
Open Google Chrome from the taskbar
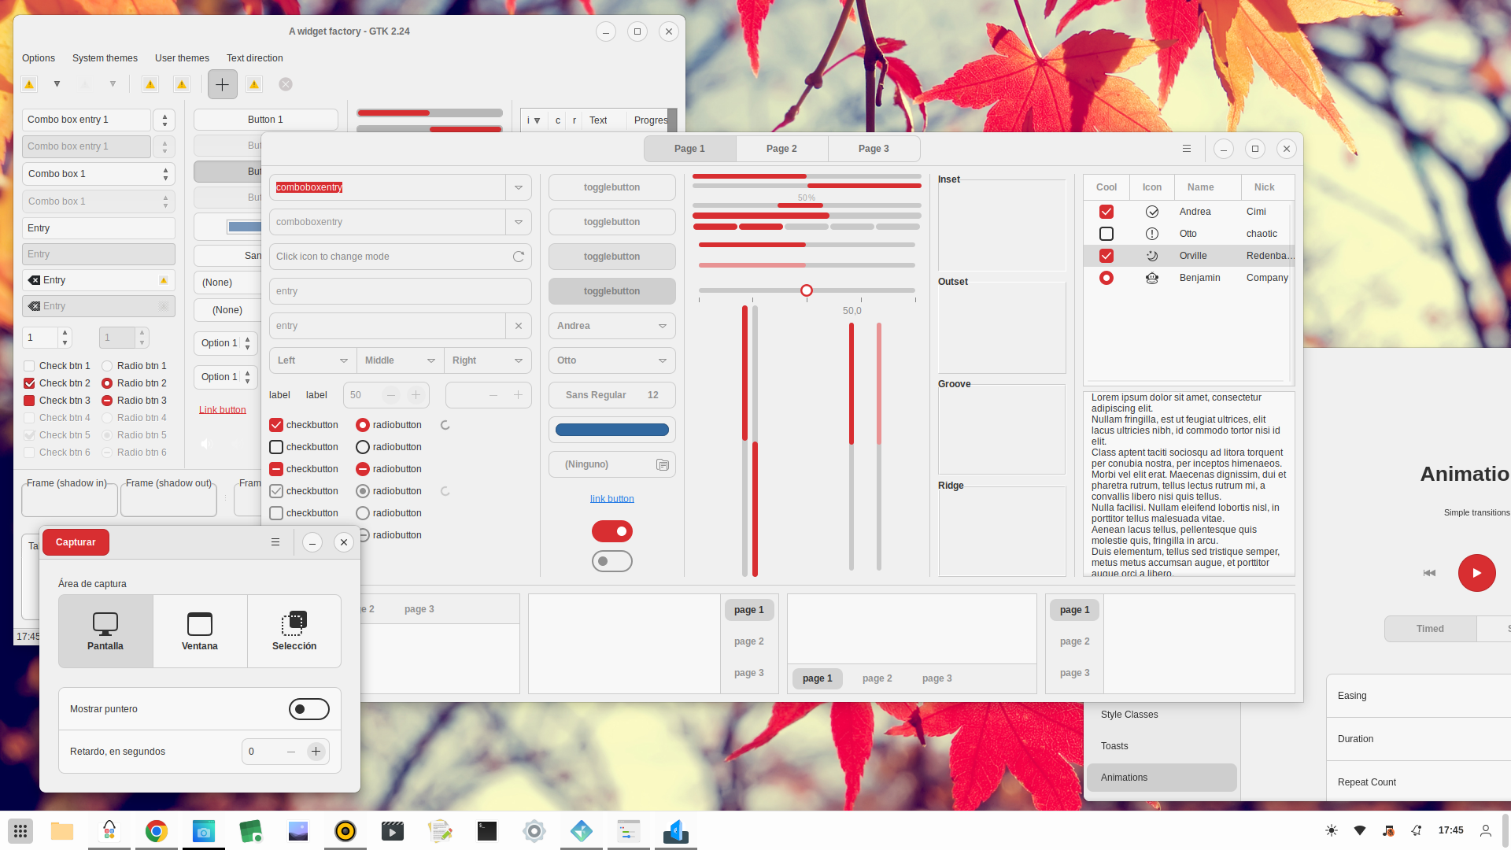coord(157,831)
